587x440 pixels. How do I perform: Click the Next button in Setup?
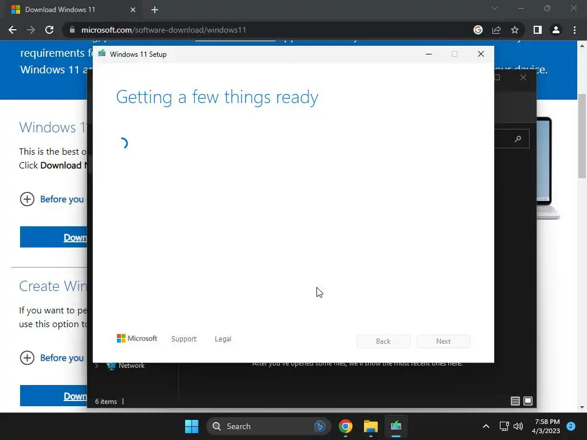click(444, 341)
